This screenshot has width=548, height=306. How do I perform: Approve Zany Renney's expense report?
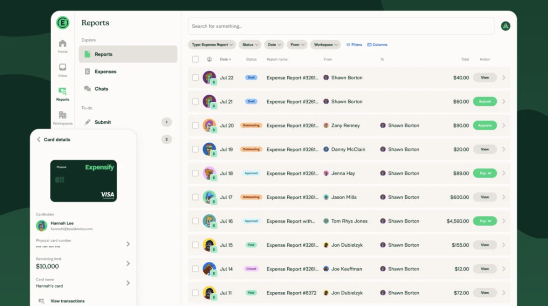[x=485, y=125]
